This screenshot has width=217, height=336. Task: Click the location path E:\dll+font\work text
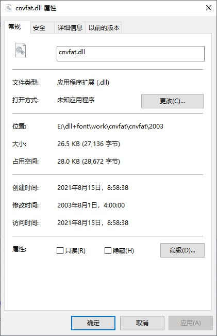pyautogui.click(x=110, y=126)
